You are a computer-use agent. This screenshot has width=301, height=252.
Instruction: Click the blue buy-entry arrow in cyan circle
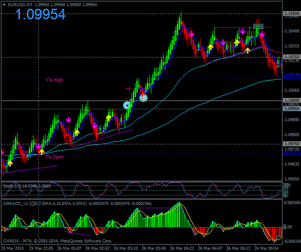[127, 105]
